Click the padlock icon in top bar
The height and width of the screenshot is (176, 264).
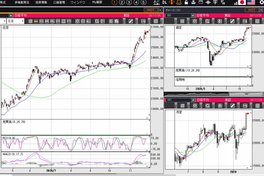point(186,3)
